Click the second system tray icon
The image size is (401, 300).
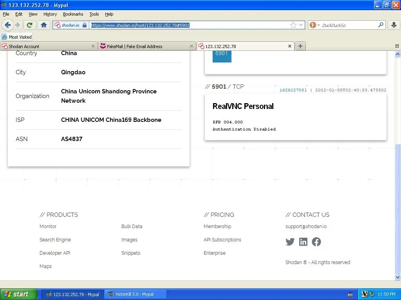372,294
